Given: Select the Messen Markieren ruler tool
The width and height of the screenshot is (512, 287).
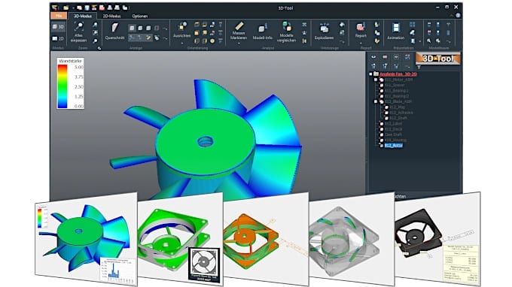Looking at the screenshot, I should [239, 31].
